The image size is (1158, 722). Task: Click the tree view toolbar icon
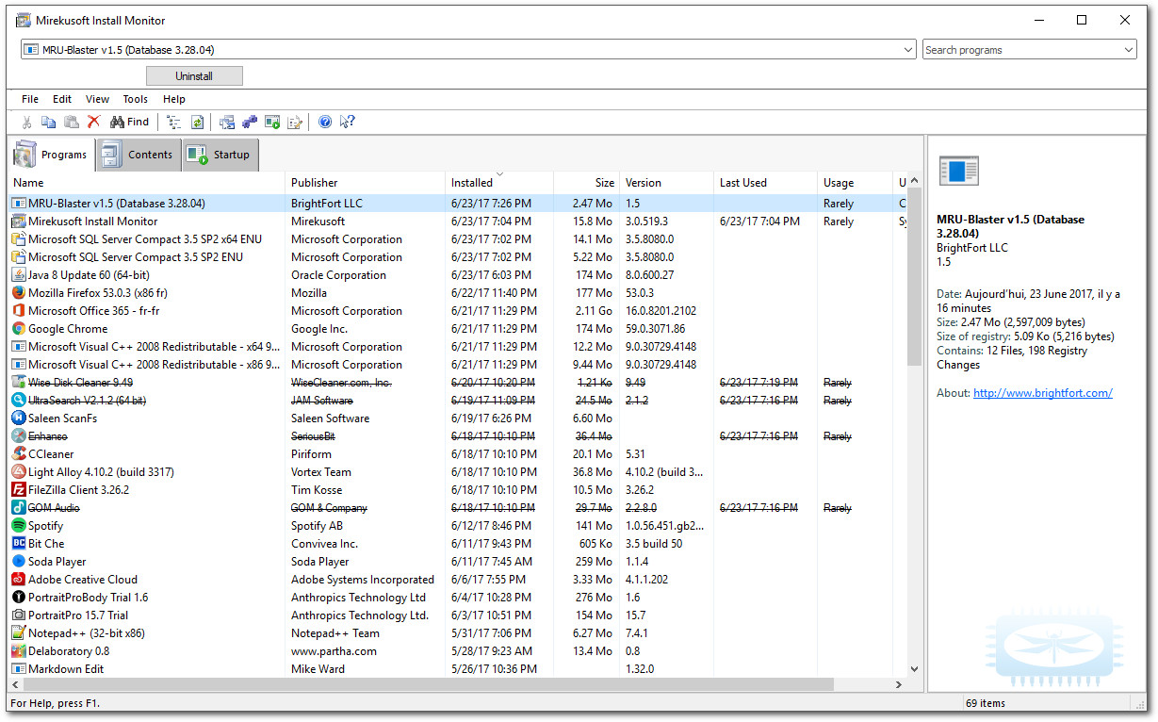point(174,122)
